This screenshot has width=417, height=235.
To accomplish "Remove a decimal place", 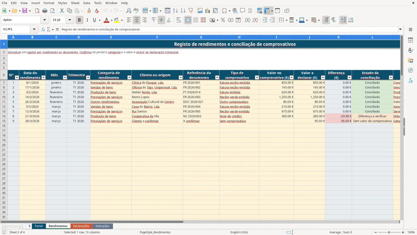I will pos(255,20).
